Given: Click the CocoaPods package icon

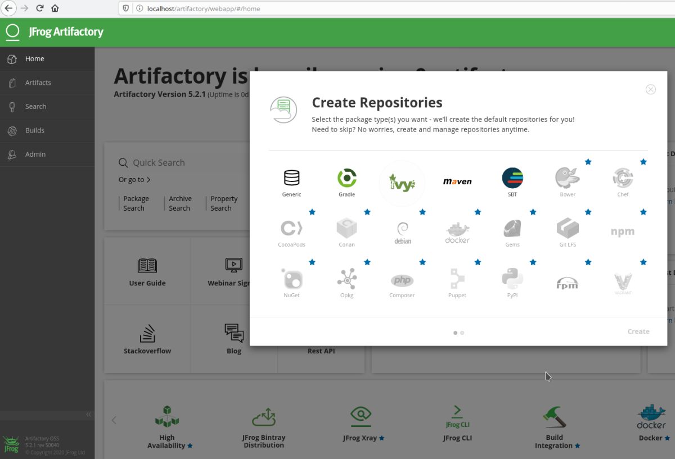Looking at the screenshot, I should click(291, 233).
